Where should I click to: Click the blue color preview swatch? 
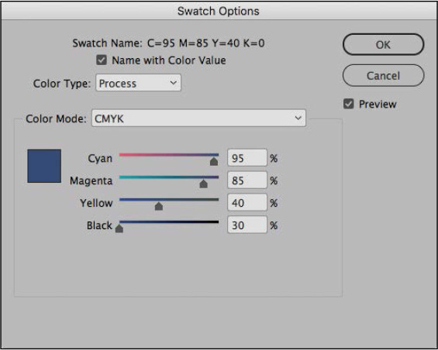click(x=44, y=166)
